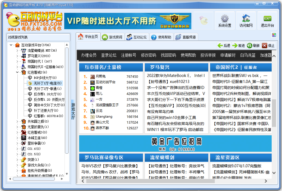282x191 pixels.
Task: Open 系统设置 gear icon
Action: click(x=225, y=18)
